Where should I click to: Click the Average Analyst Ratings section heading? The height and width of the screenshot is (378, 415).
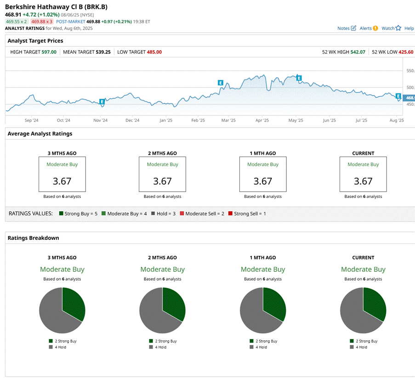[x=40, y=134]
